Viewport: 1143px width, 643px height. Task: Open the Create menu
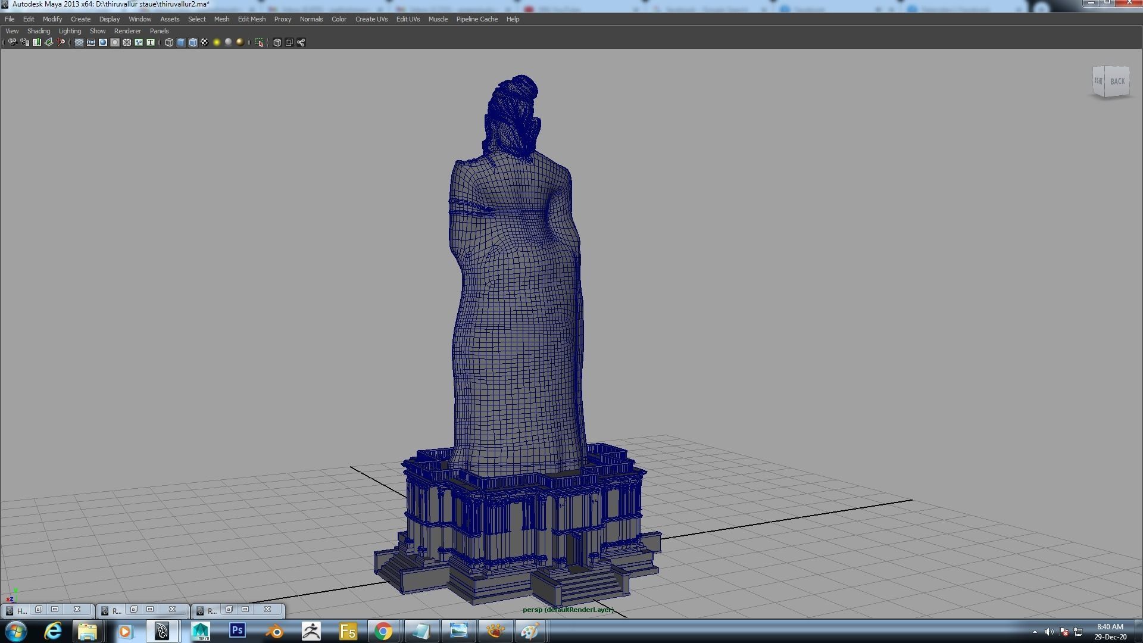click(81, 19)
